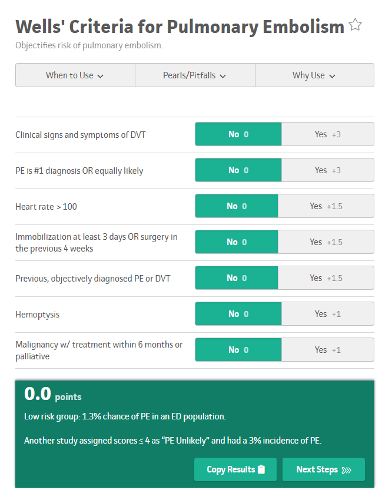The image size is (382, 496).
Task: Select No for malignancy with treatment
Action: [238, 350]
